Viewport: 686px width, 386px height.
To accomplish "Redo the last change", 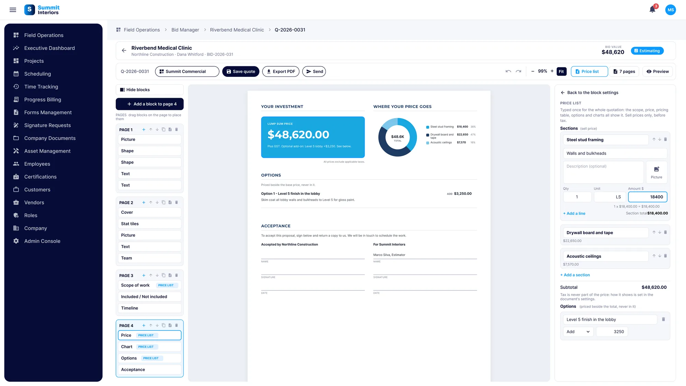I will pos(519,71).
